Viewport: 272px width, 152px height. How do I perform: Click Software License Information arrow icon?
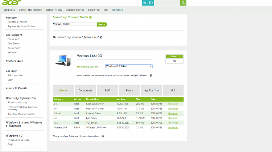click(x=103, y=136)
